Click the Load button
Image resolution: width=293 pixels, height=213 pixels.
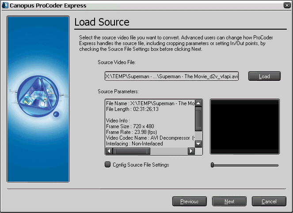coord(264,76)
